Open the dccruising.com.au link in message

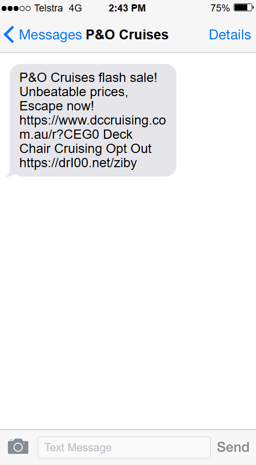click(93, 127)
